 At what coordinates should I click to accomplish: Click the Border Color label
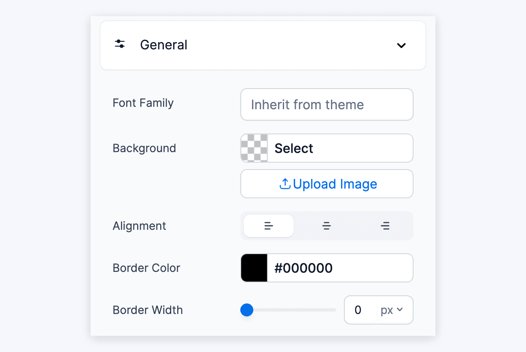[x=146, y=268]
